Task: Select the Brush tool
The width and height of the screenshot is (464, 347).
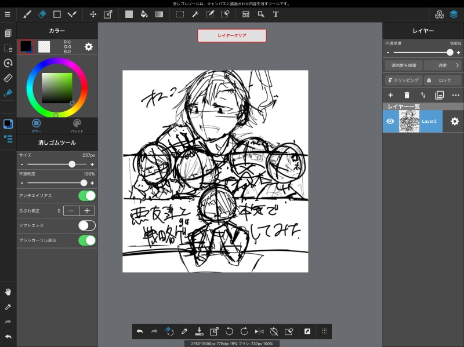Action: pyautogui.click(x=27, y=14)
